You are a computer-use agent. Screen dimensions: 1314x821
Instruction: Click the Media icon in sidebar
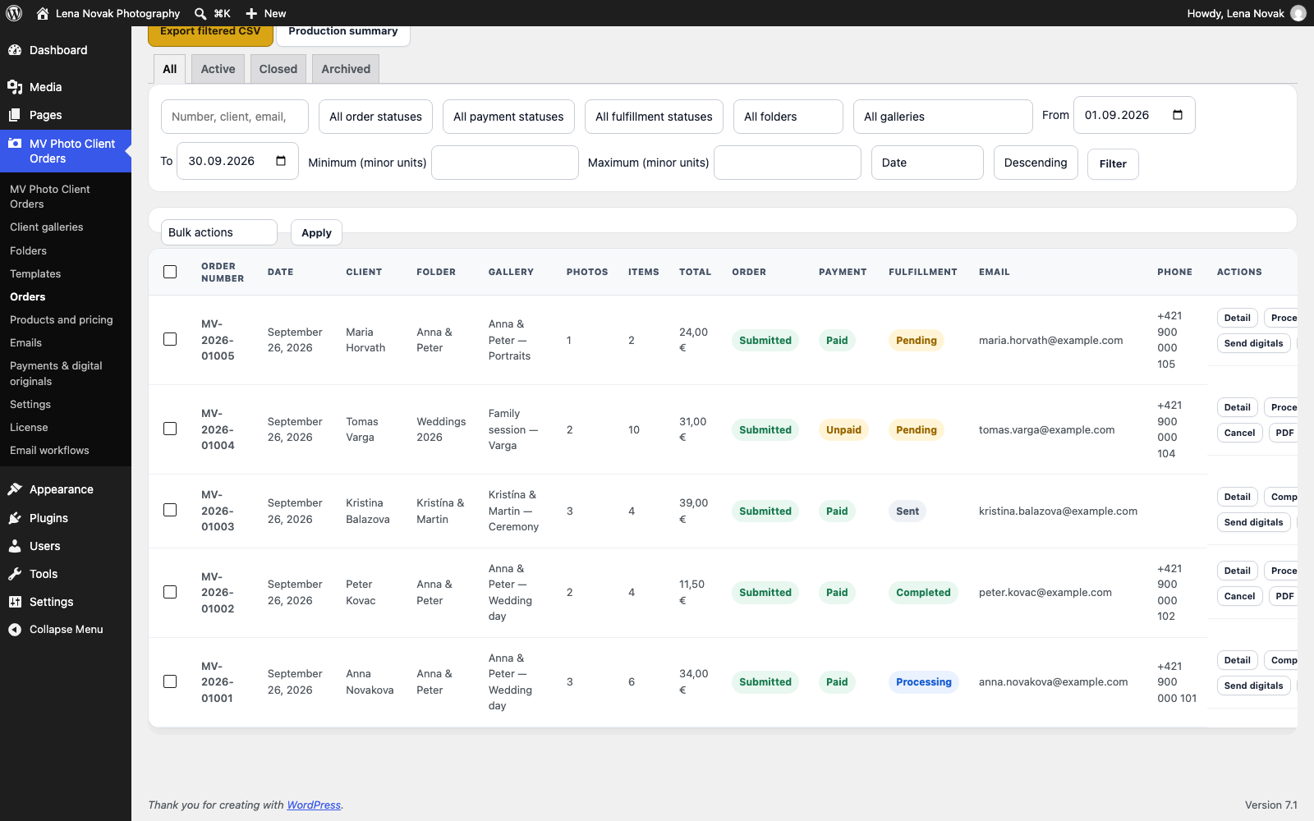pyautogui.click(x=15, y=87)
